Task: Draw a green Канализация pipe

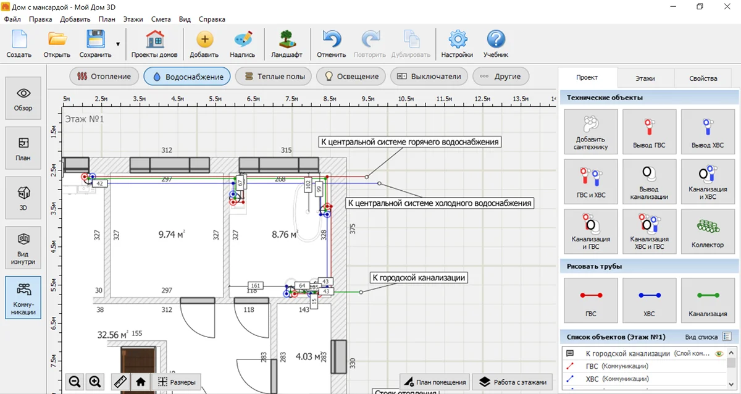Action: pyautogui.click(x=708, y=300)
